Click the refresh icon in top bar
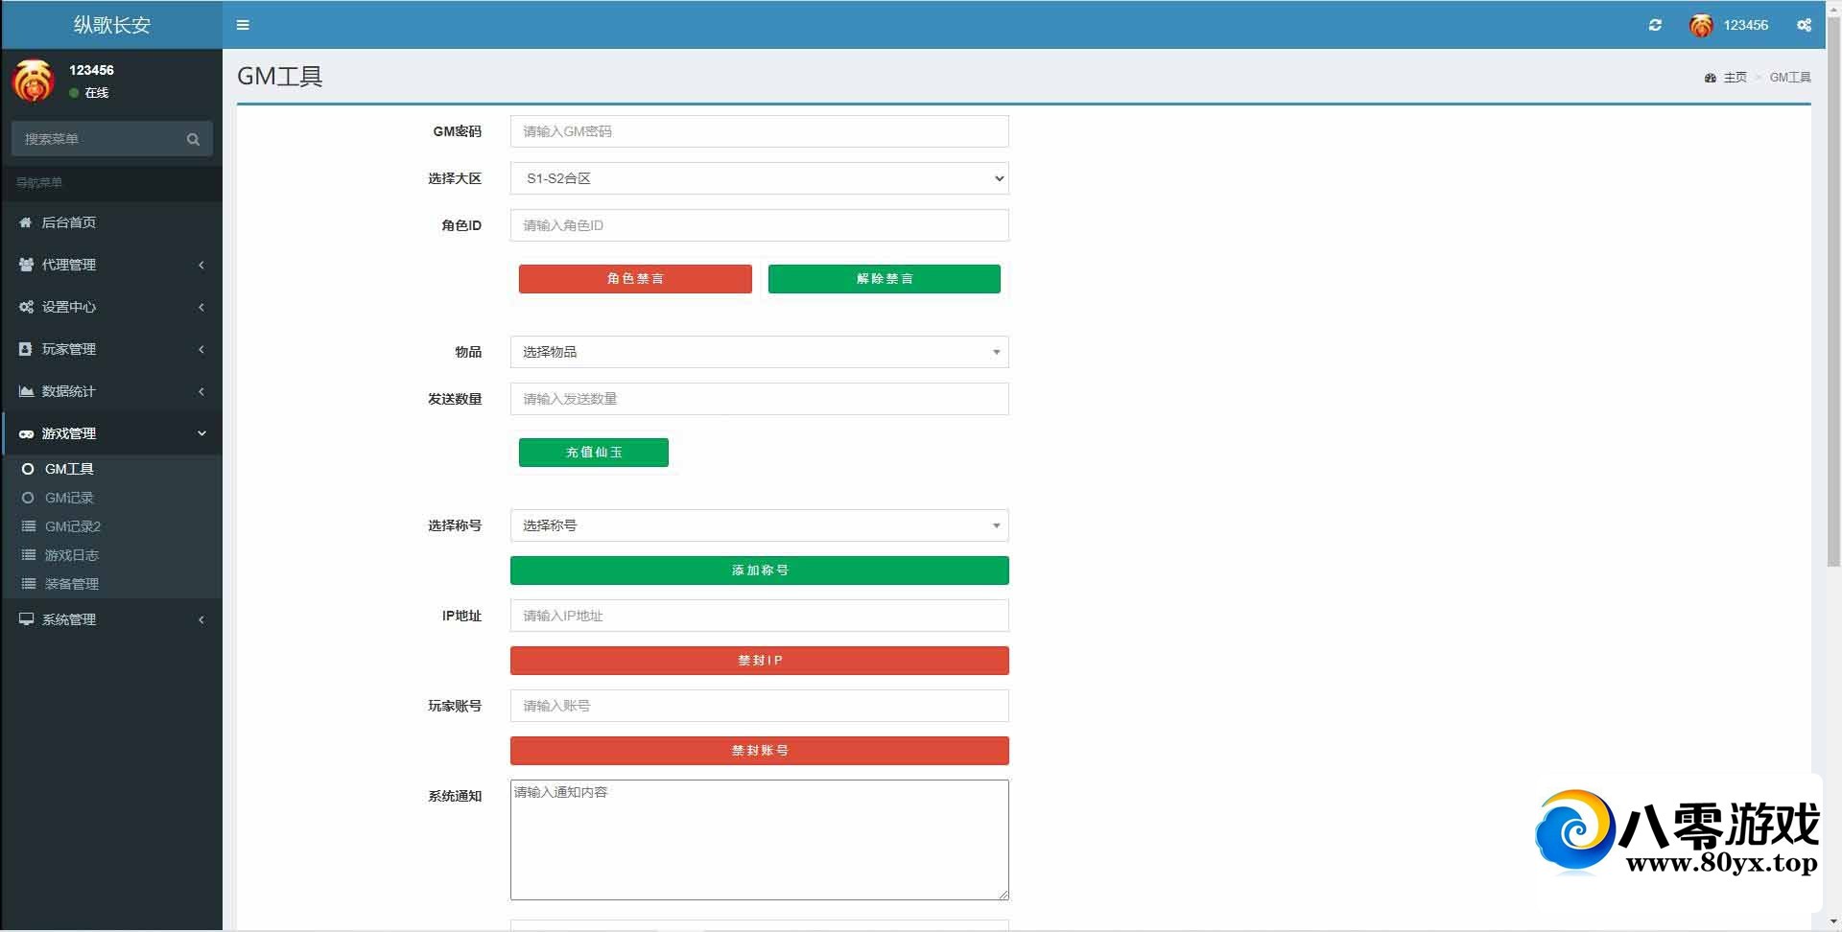This screenshot has width=1842, height=932. [x=1655, y=25]
